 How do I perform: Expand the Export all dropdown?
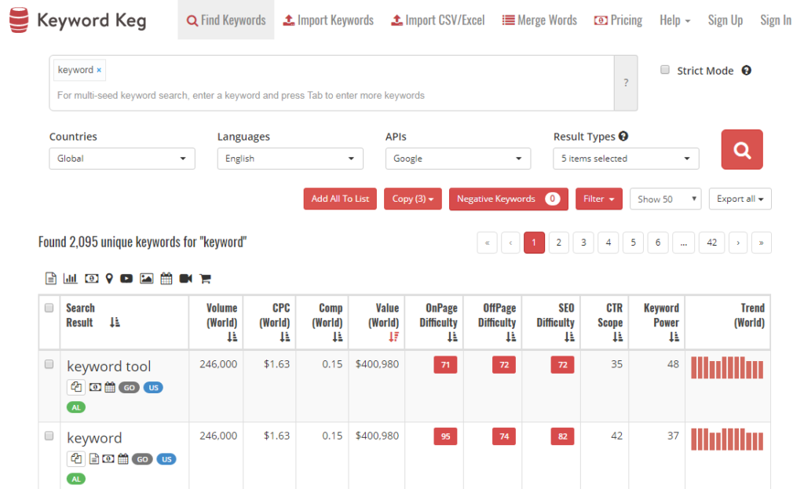(x=740, y=199)
